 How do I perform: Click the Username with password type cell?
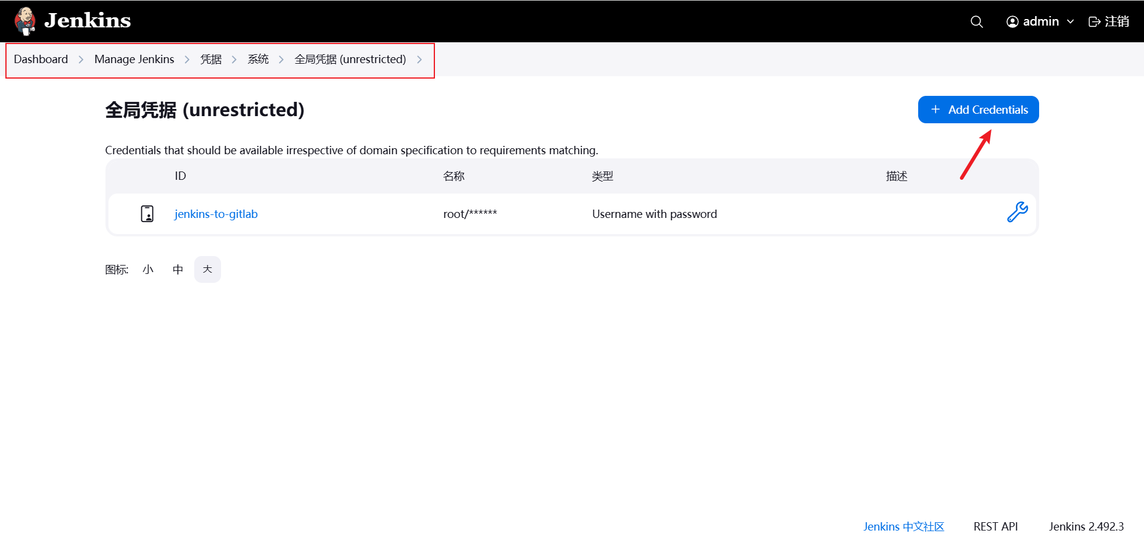(x=654, y=214)
